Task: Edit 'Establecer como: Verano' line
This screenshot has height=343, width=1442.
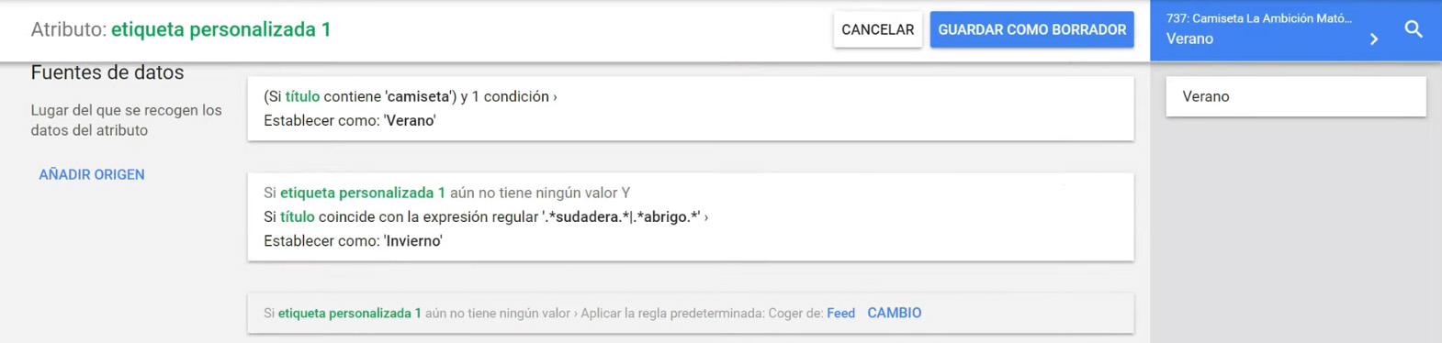Action: click(x=350, y=120)
